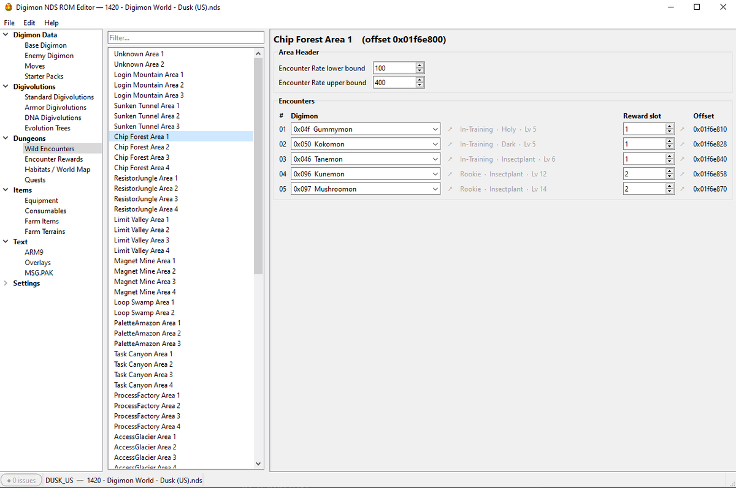Select Limit Valley Area 3 in list
This screenshot has width=736, height=488.
pos(181,240)
